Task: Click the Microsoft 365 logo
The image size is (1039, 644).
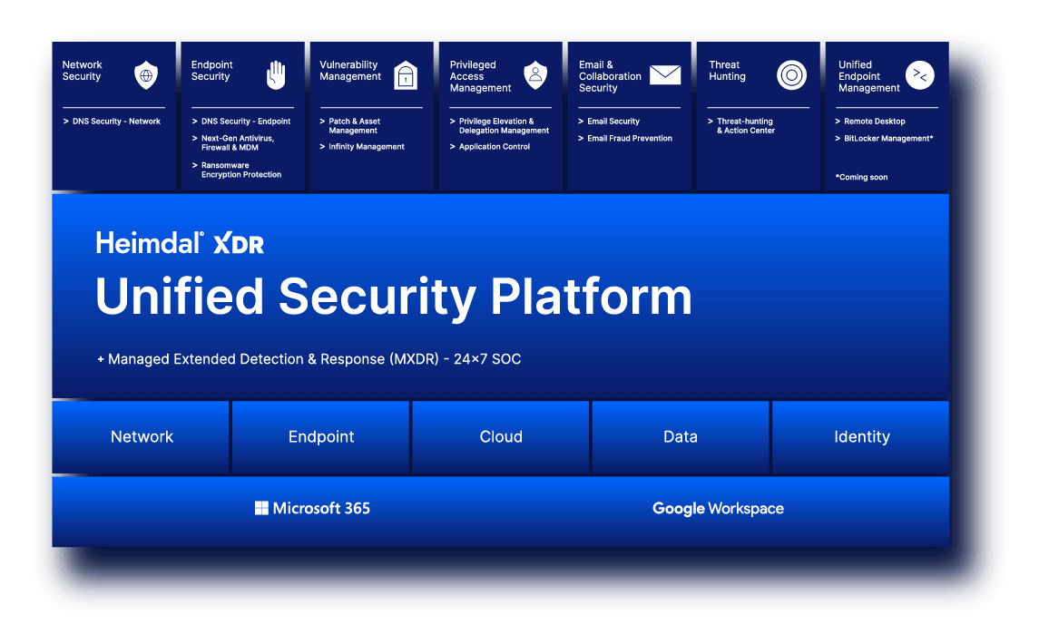Action: [313, 508]
